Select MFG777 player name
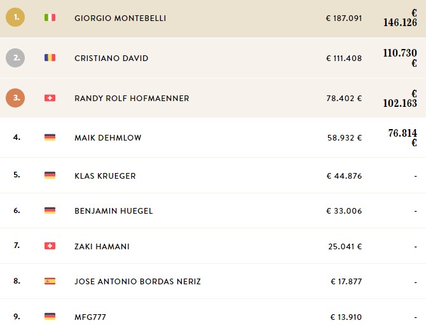This screenshot has width=426, height=325. tap(90, 317)
